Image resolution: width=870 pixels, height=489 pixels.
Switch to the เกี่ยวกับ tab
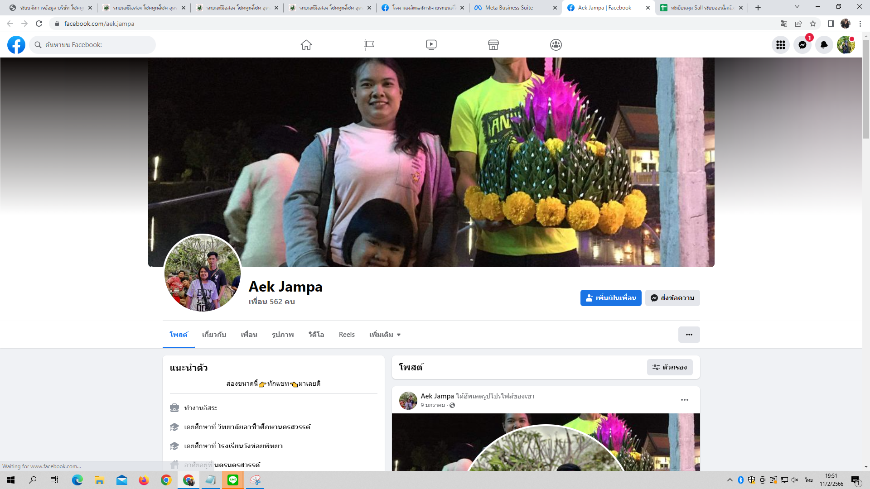(x=214, y=335)
